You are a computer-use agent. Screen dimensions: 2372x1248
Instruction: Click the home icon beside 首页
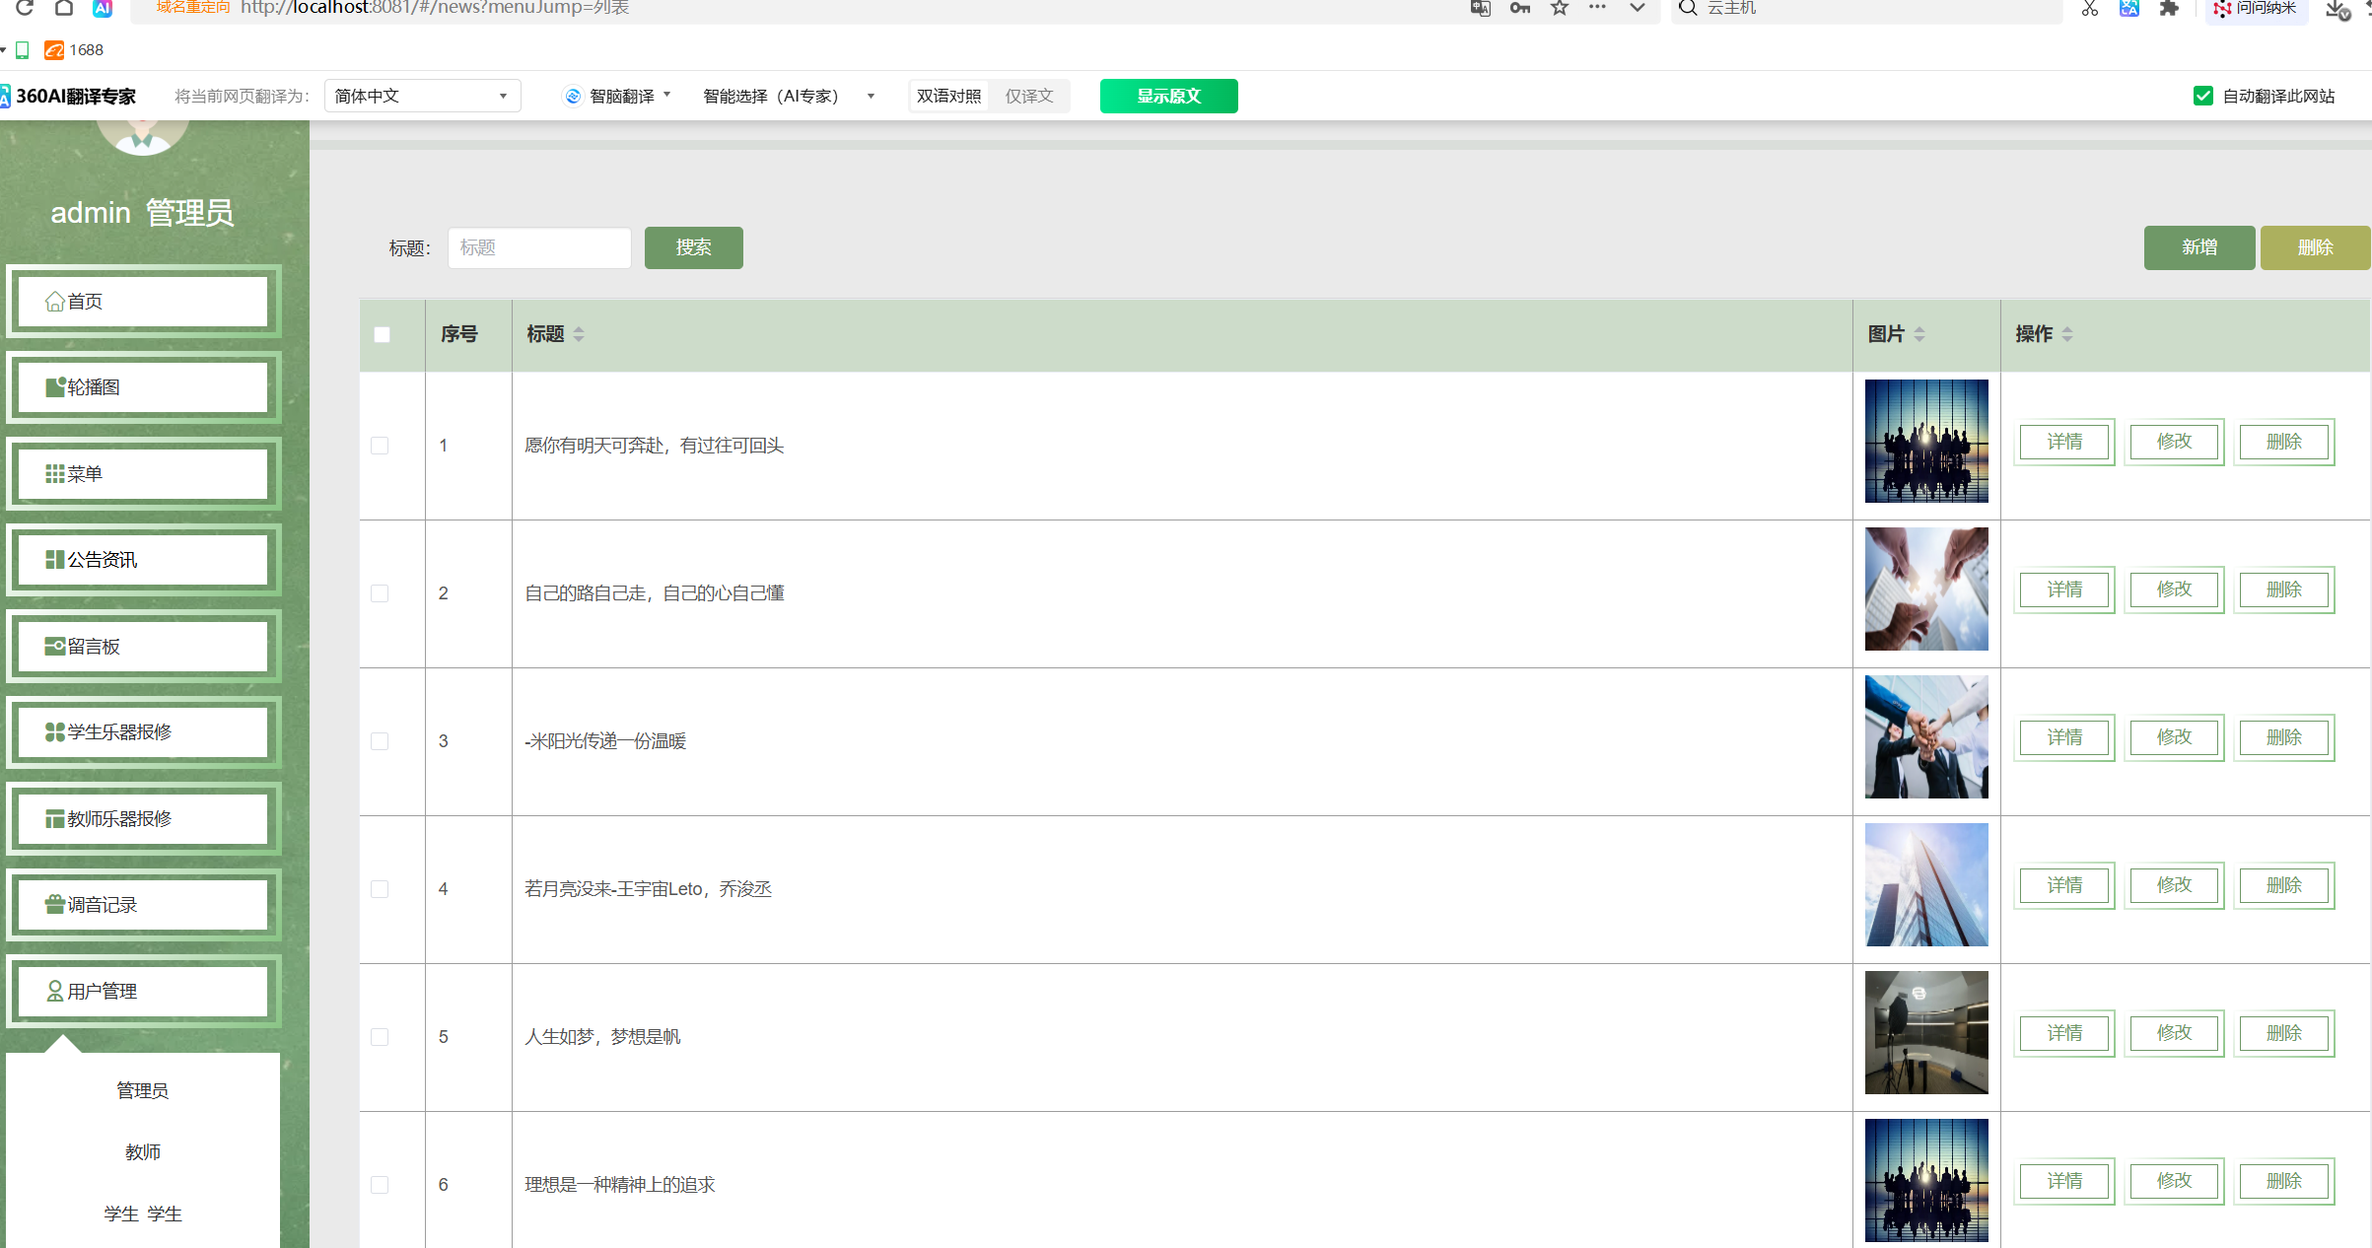pyautogui.click(x=55, y=302)
